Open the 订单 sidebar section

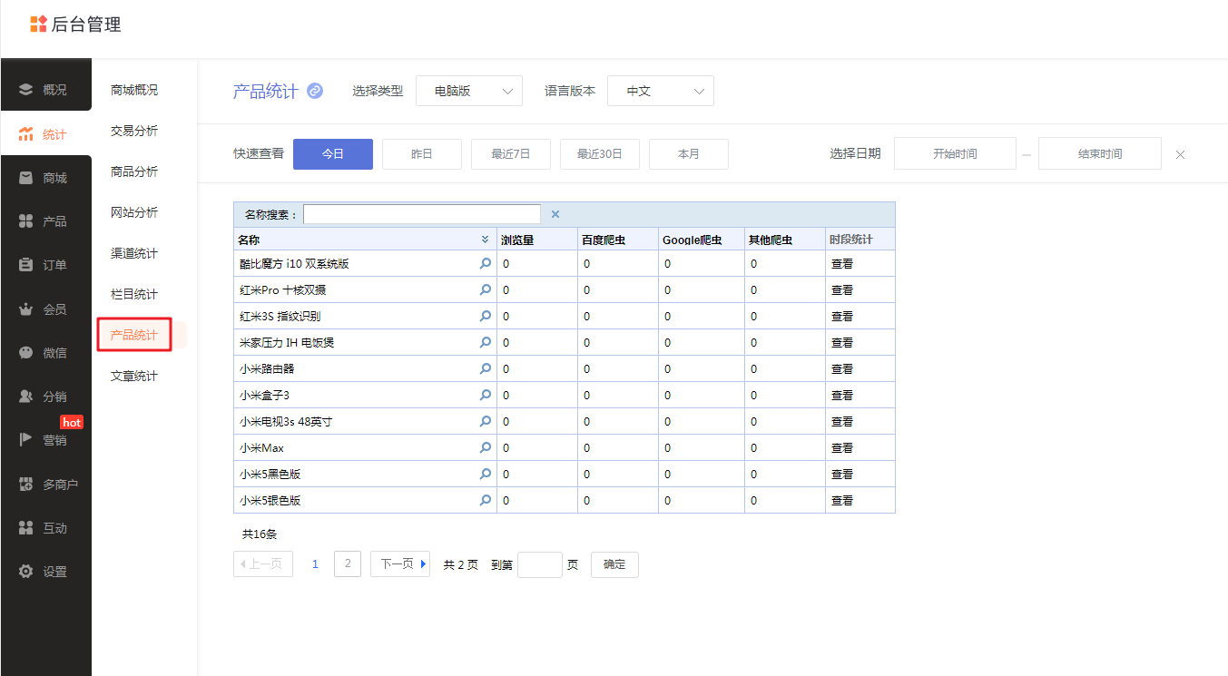tap(45, 265)
